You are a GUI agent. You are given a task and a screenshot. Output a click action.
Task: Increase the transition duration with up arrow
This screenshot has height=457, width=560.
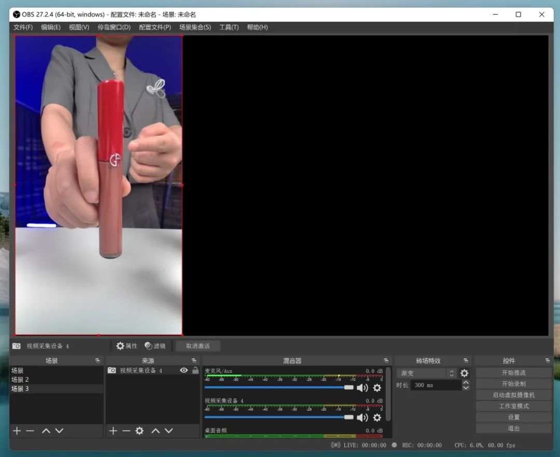466,382
